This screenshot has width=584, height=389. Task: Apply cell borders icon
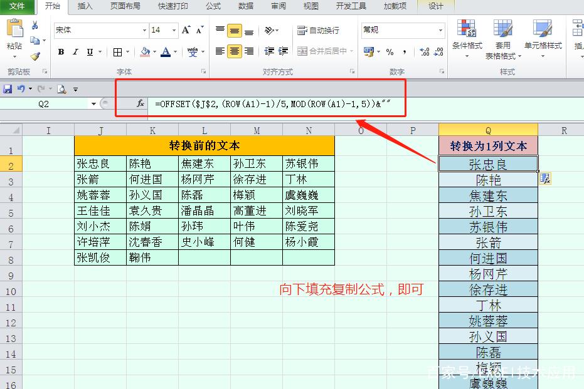click(x=117, y=52)
